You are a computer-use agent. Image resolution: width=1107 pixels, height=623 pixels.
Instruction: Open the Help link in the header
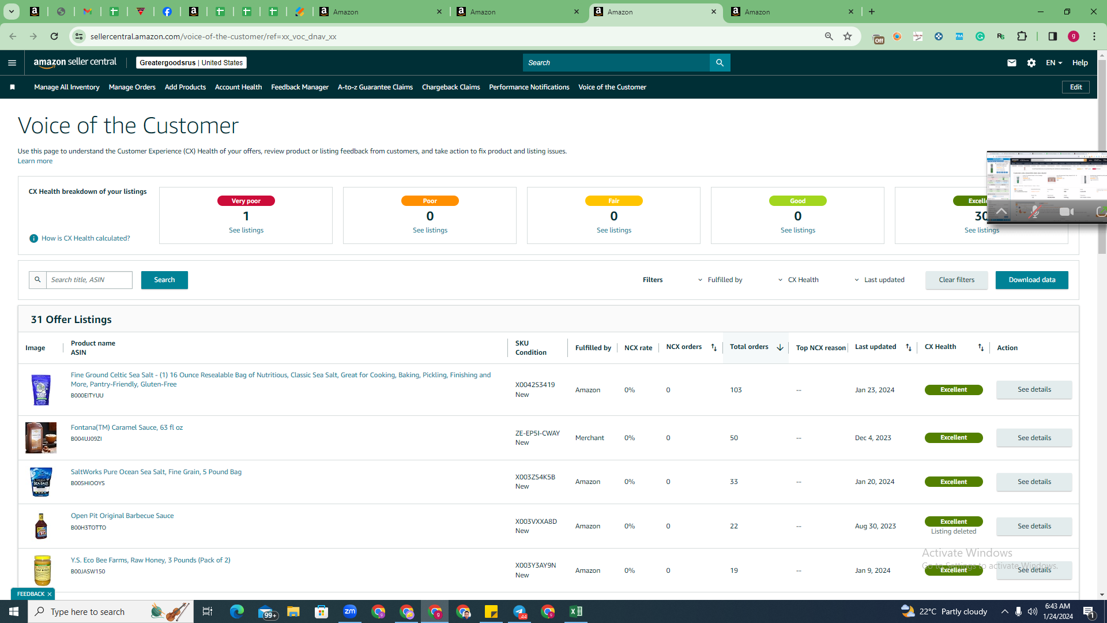tap(1080, 63)
